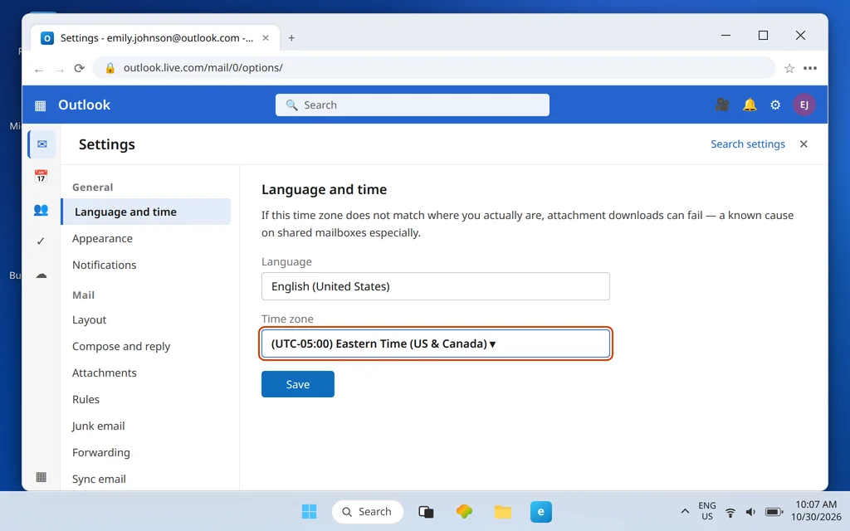Switch to Mail in the left rail
The image size is (850, 531).
pos(42,144)
